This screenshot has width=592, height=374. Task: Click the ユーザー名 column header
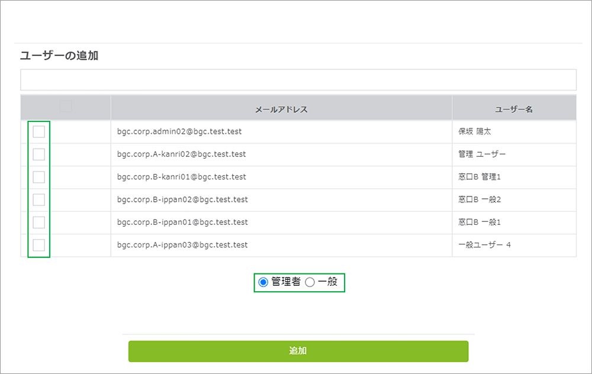[514, 109]
